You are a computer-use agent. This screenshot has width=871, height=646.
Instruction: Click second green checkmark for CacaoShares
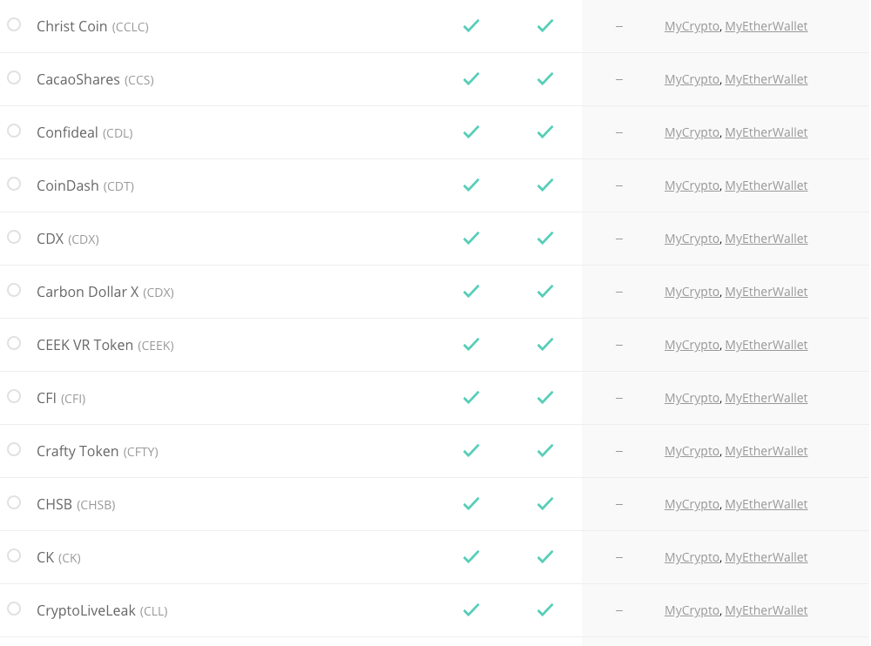545,79
